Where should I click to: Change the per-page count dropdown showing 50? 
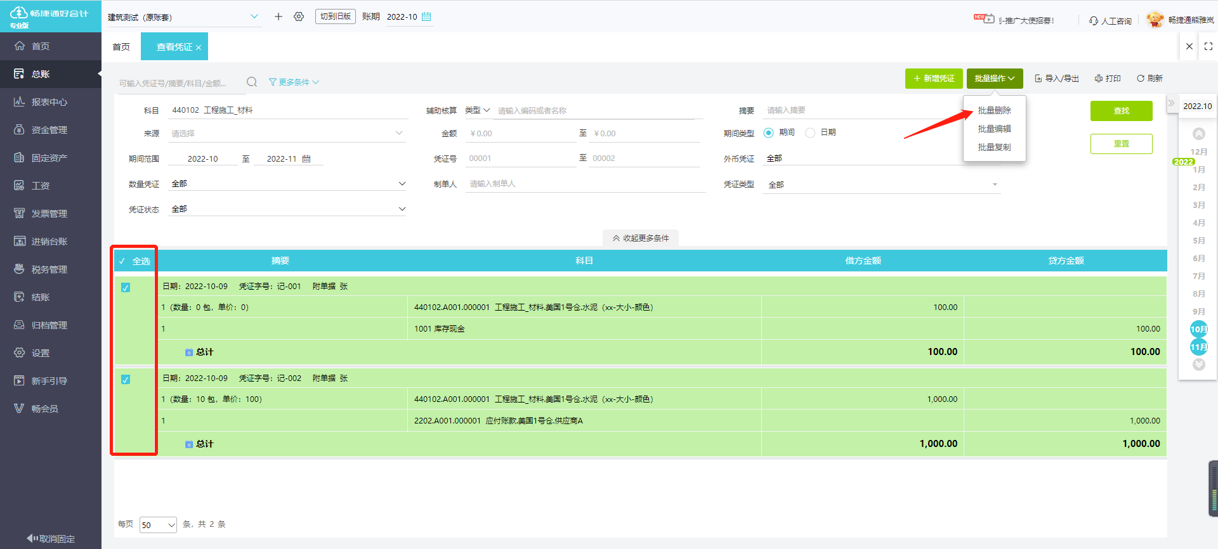[x=158, y=525]
